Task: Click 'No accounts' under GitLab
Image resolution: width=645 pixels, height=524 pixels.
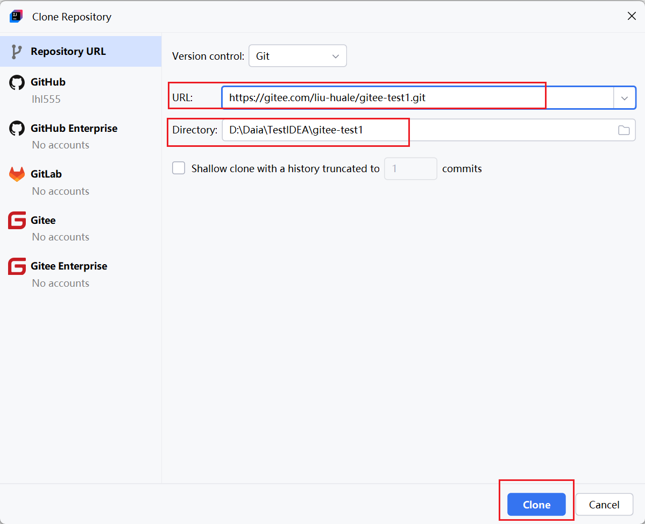Action: [x=60, y=192]
